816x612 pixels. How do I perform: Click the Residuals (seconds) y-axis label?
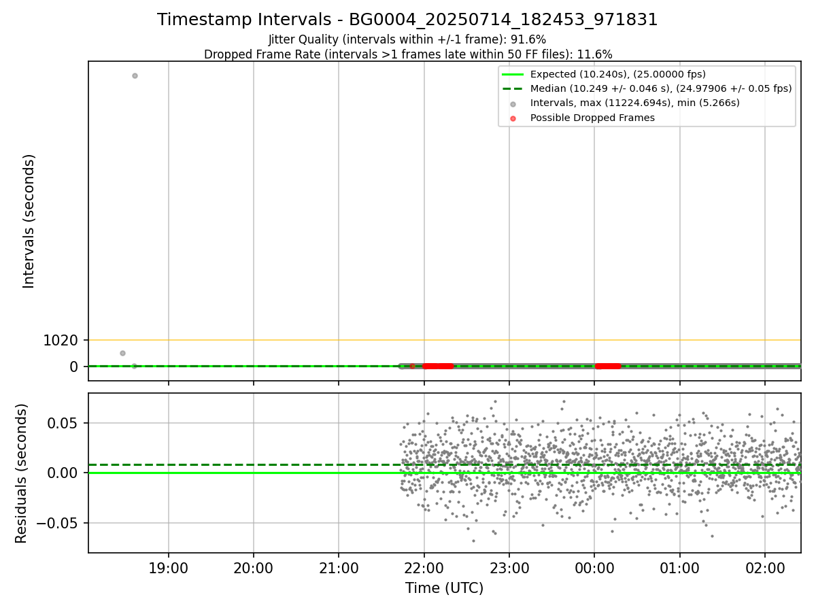tap(22, 473)
